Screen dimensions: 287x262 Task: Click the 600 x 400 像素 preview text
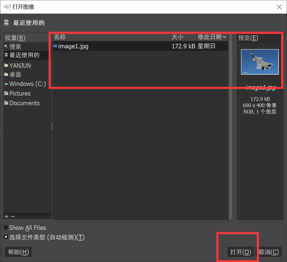(260, 105)
